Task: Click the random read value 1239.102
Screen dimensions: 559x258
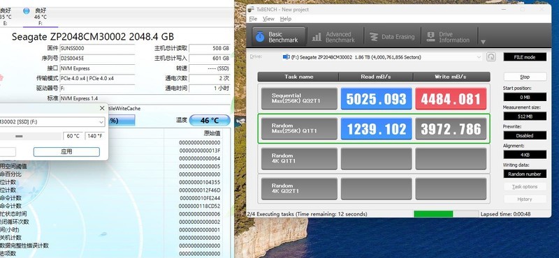Action: point(376,129)
